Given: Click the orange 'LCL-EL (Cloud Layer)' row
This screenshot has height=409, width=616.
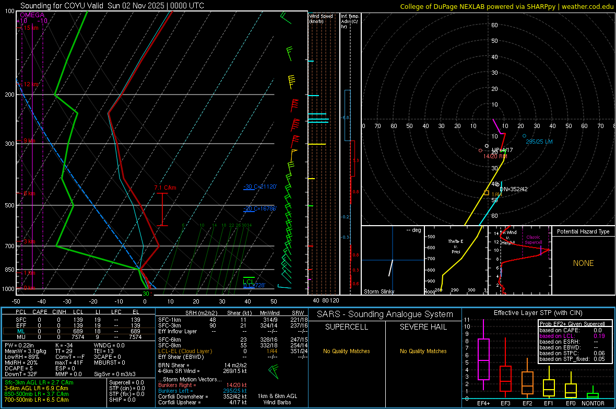Looking at the screenshot, I should pyautogui.click(x=233, y=351).
